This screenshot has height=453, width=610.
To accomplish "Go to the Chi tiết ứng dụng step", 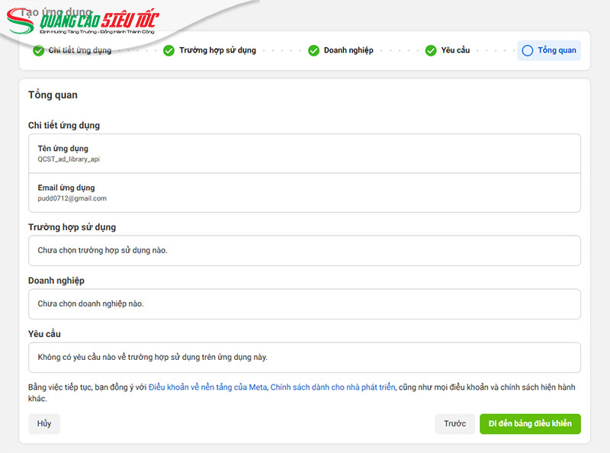I will pos(79,51).
